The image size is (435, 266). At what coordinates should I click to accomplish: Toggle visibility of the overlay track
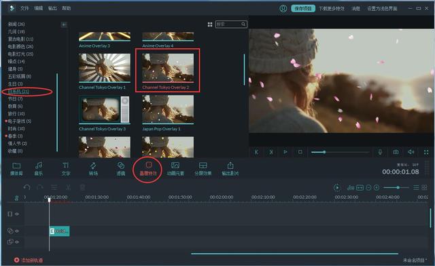click(x=17, y=231)
